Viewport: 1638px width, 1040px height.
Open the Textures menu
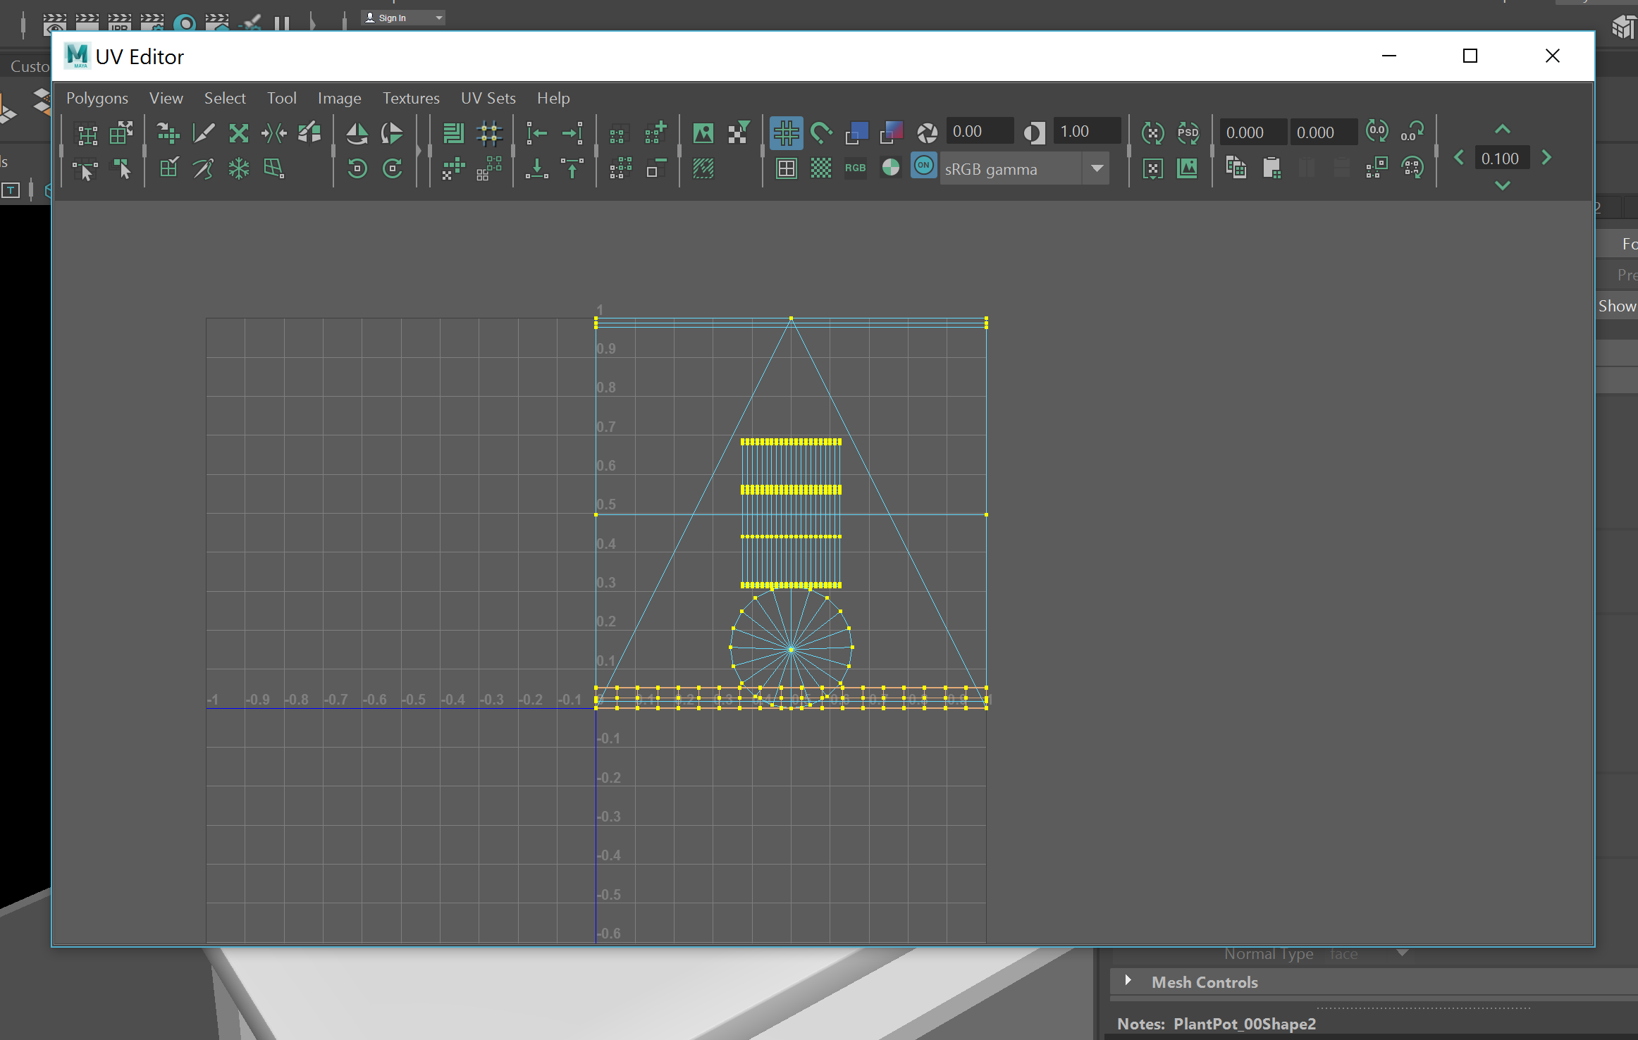pyautogui.click(x=411, y=98)
